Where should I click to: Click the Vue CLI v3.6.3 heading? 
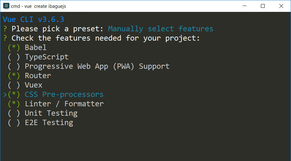tap(34, 19)
